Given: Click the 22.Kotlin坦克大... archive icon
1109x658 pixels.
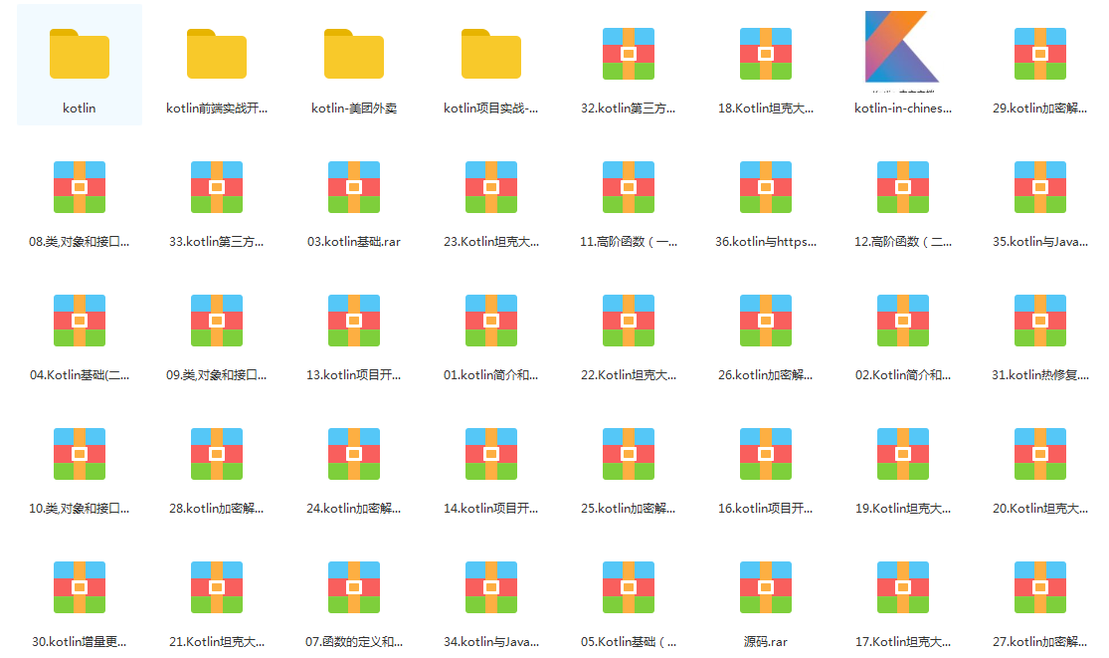Looking at the screenshot, I should 628,321.
